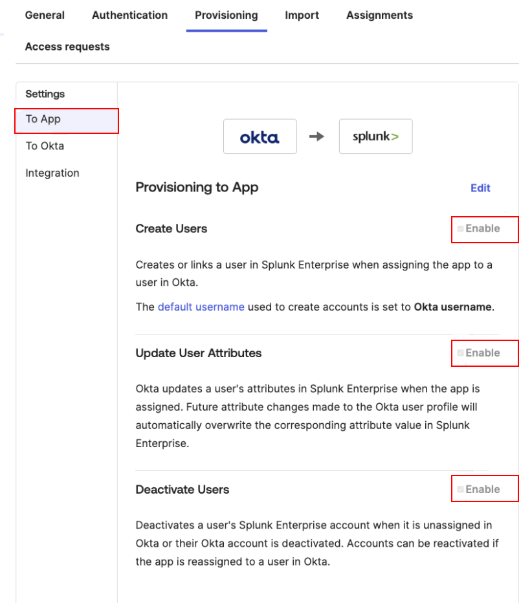The height and width of the screenshot is (603, 532).
Task: Click Edit for Provisioning to App
Action: tap(480, 188)
